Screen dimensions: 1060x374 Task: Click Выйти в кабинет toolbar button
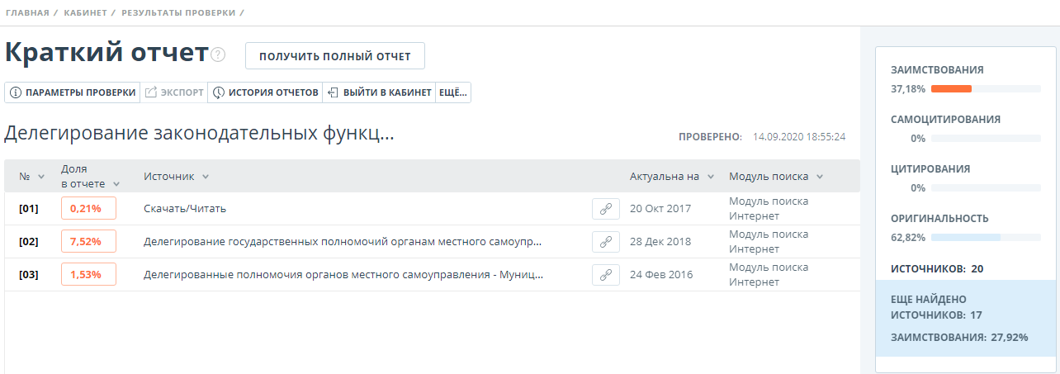(379, 92)
